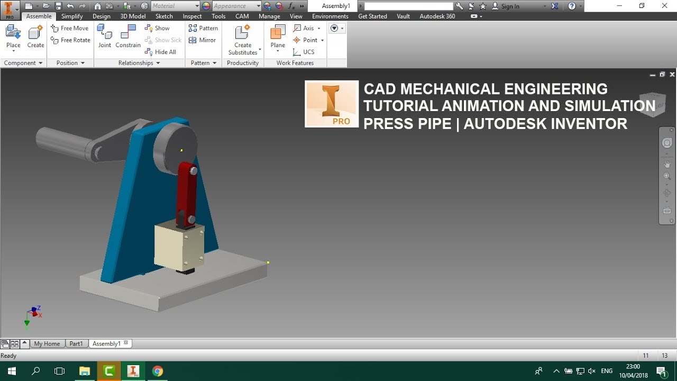
Task: Switch to the Simplify ribbon tab
Action: [72, 16]
